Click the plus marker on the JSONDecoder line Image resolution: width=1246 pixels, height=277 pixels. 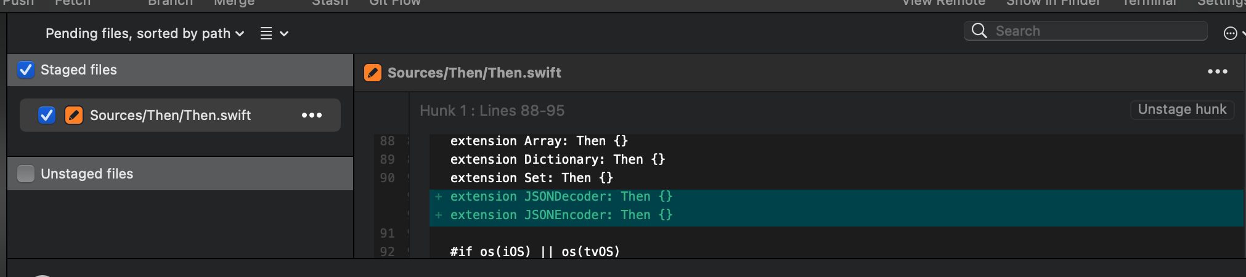[x=438, y=196]
